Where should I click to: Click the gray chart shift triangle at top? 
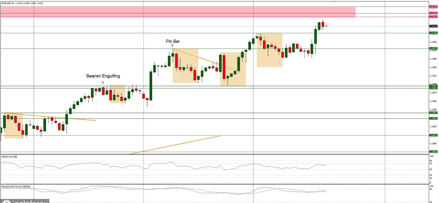tap(334, 2)
